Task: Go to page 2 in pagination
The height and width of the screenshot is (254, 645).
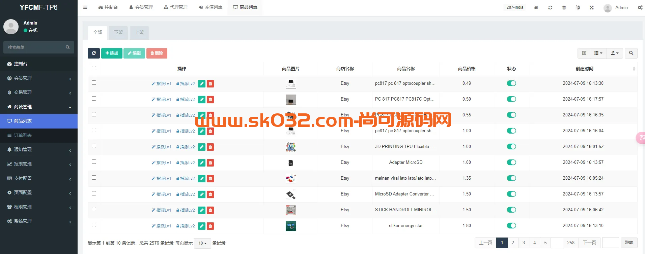Action: (513, 243)
